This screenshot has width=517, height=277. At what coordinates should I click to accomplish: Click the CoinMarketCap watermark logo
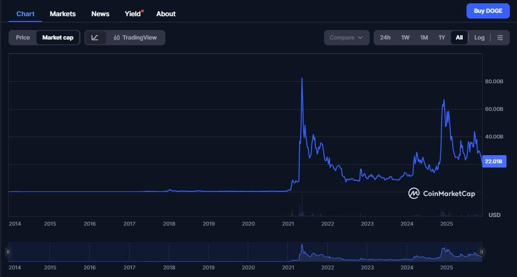[x=441, y=193]
